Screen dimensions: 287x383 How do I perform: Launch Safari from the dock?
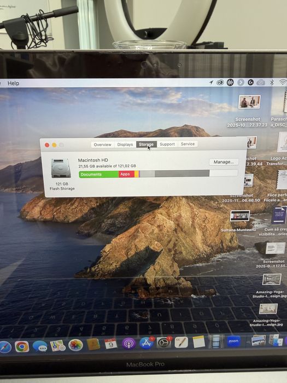pos(5,347)
